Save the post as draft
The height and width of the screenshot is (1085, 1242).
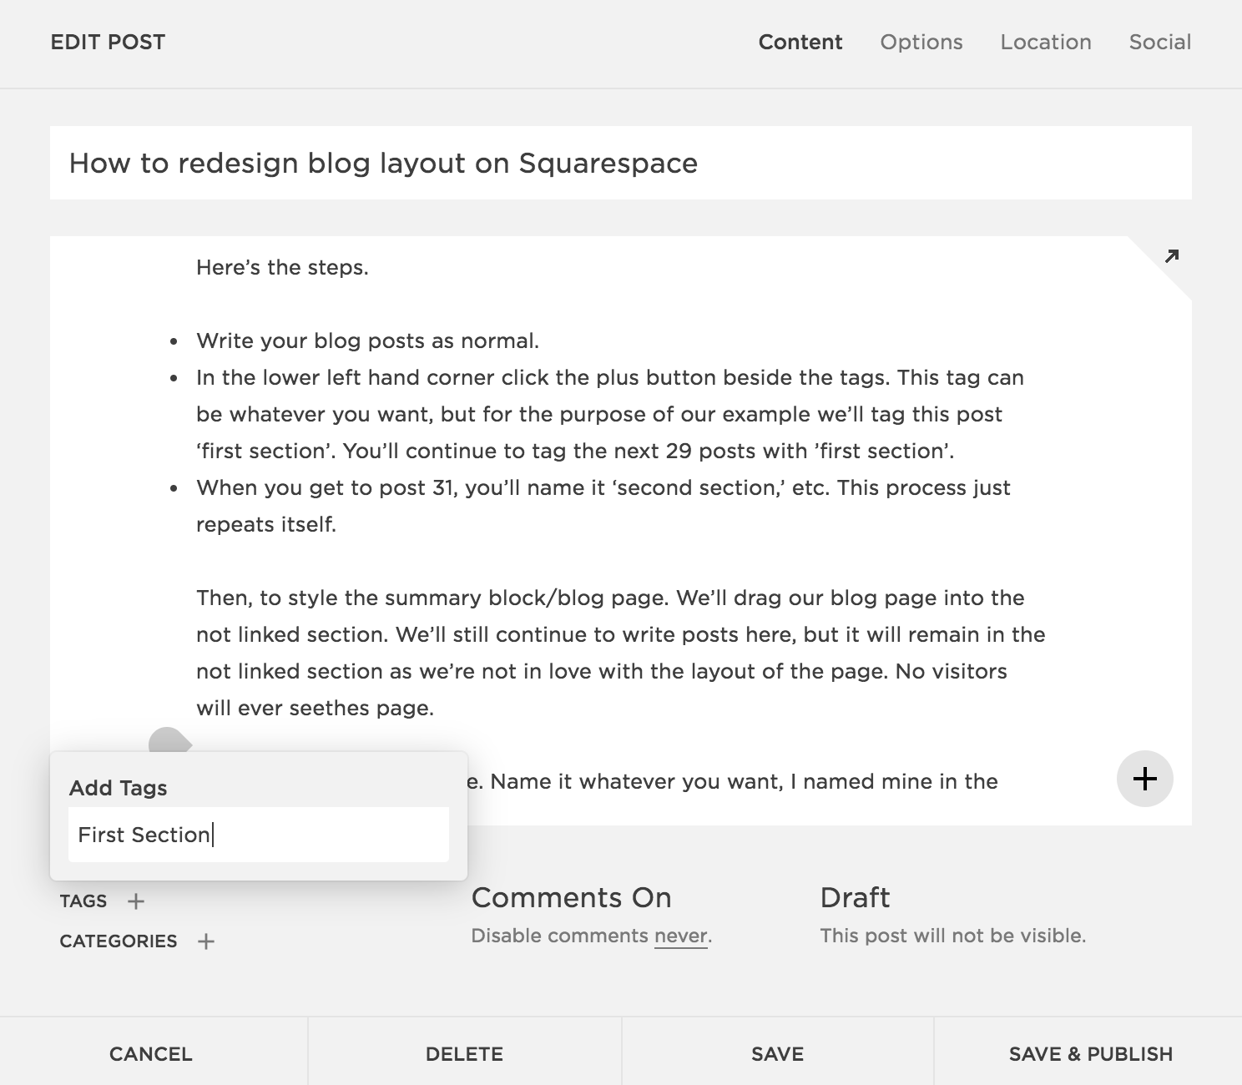point(776,1053)
